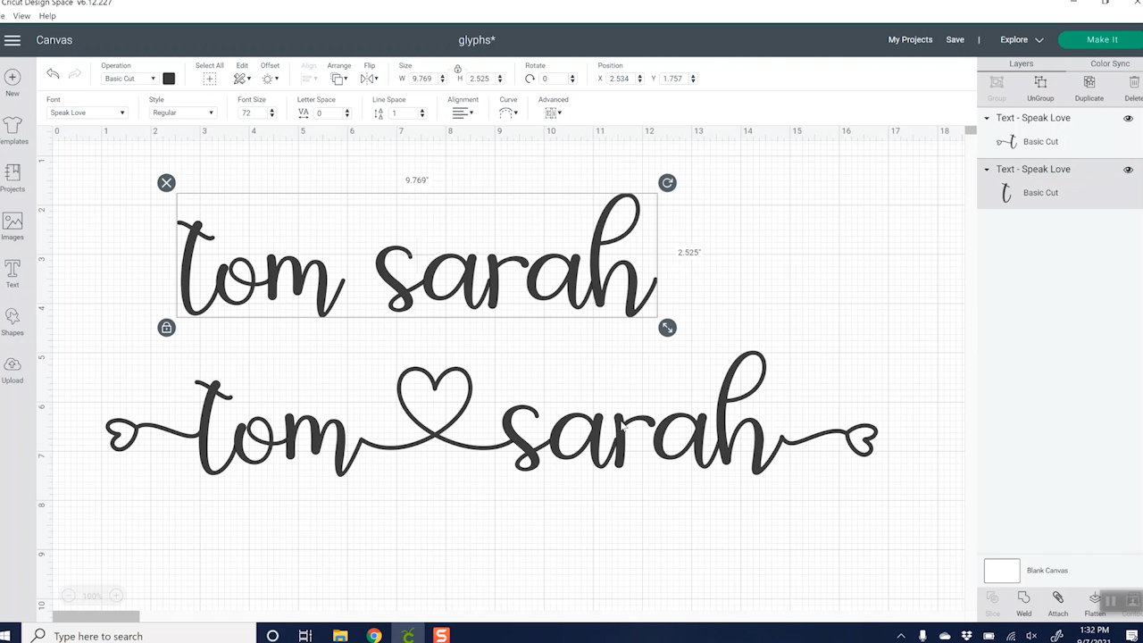Collapse the first Text - Speak Love layer

(987, 118)
